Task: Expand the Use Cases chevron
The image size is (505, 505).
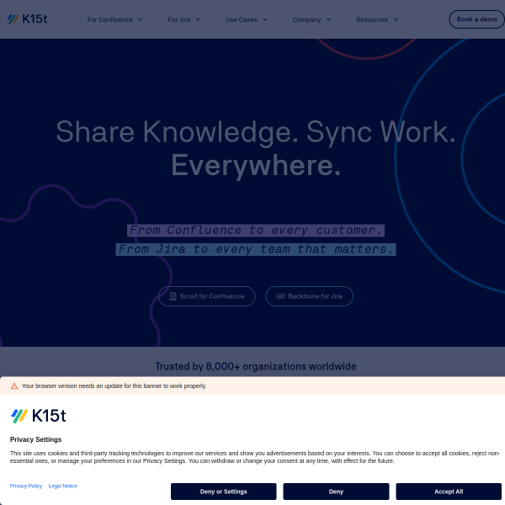Action: pos(265,19)
